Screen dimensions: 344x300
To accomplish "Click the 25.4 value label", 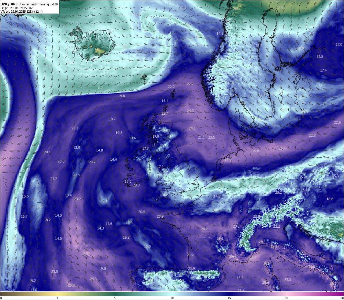I will coord(282,148).
